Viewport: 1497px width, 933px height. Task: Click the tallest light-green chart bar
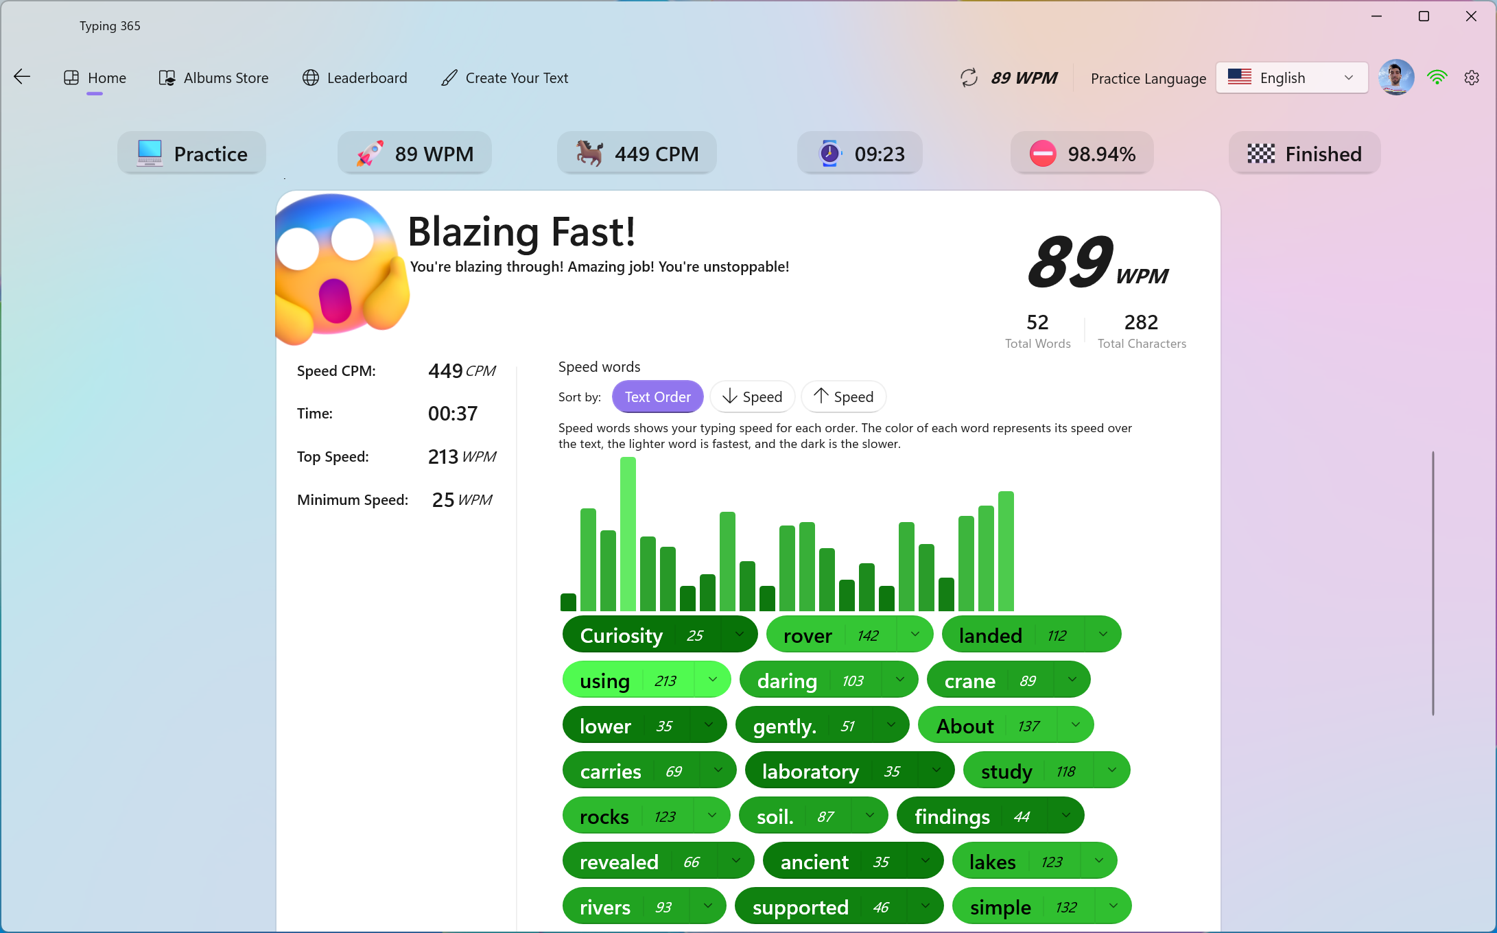(628, 534)
